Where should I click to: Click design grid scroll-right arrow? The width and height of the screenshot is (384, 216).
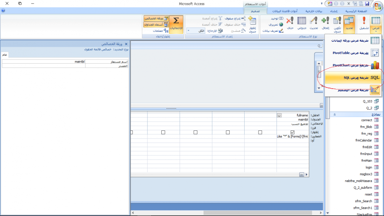coord(306,175)
